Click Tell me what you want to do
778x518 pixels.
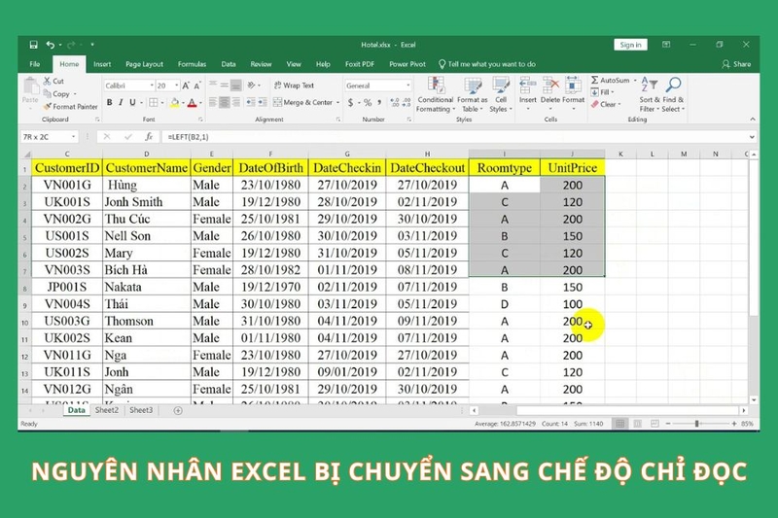pos(487,64)
